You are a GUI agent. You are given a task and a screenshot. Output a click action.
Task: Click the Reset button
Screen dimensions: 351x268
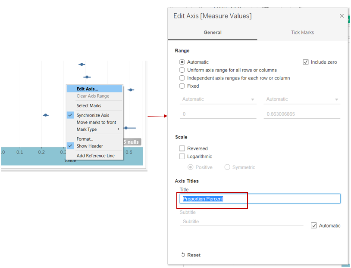click(191, 255)
